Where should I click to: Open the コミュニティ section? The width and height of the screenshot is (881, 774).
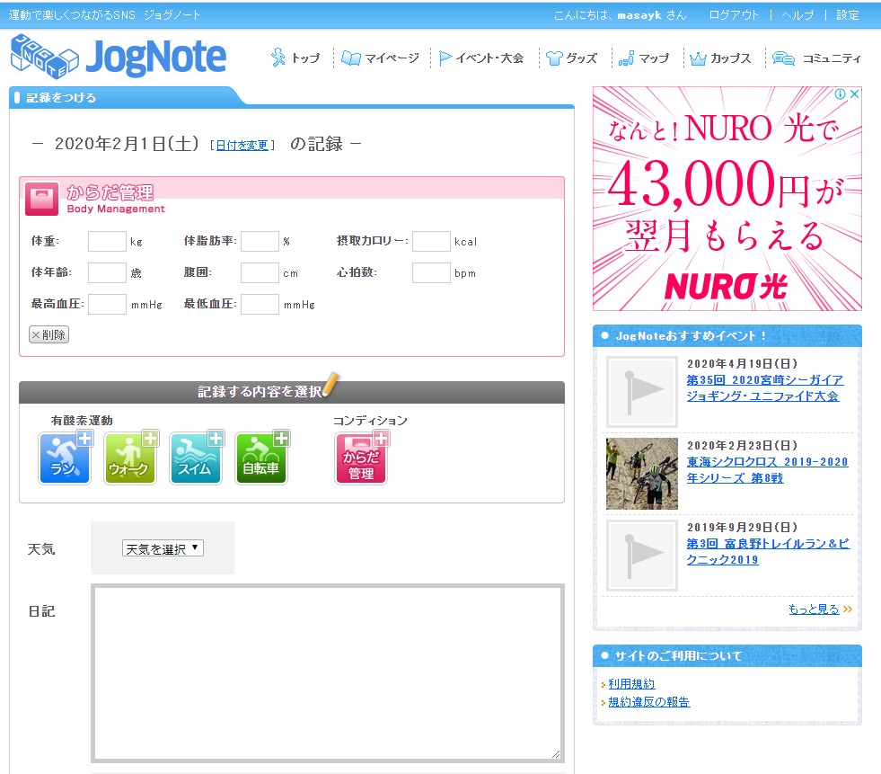tap(816, 58)
